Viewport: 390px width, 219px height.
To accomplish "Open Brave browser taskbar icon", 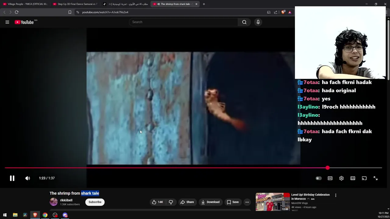I will [35, 215].
